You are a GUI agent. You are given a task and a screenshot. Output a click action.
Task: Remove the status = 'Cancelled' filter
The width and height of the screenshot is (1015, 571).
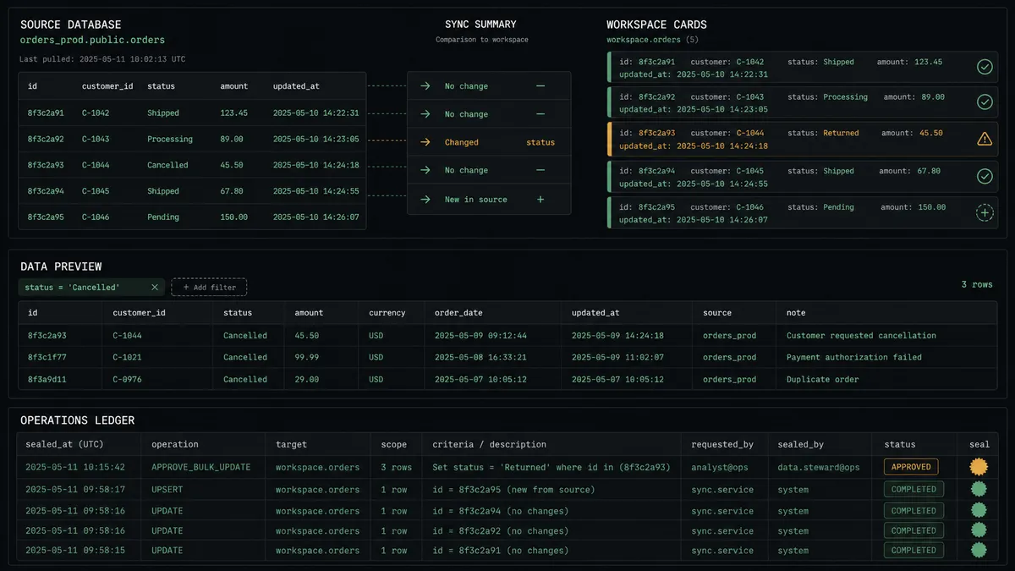155,288
